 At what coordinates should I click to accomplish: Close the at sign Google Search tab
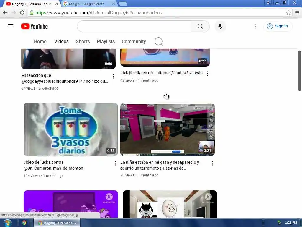click(x=114, y=4)
